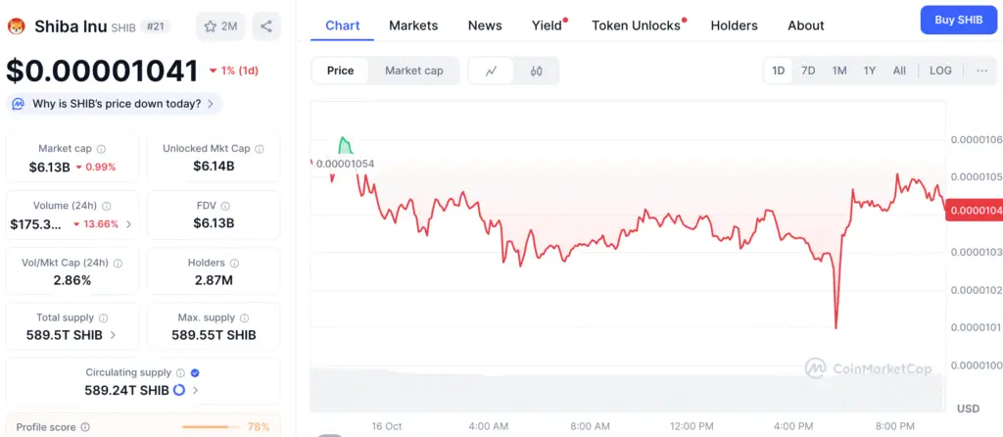Open the chart more options menu
Image resolution: width=1003 pixels, height=437 pixels.
(981, 71)
